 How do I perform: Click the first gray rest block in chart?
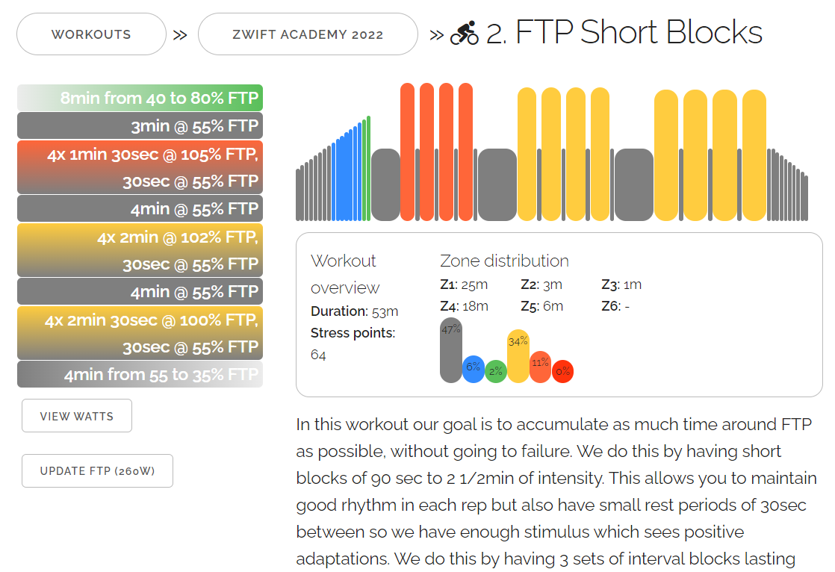pos(385,184)
